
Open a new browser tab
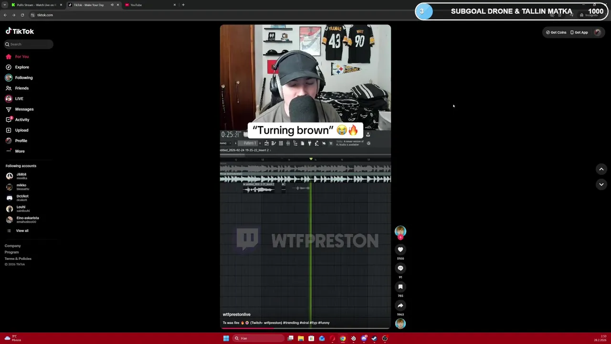pyautogui.click(x=183, y=5)
